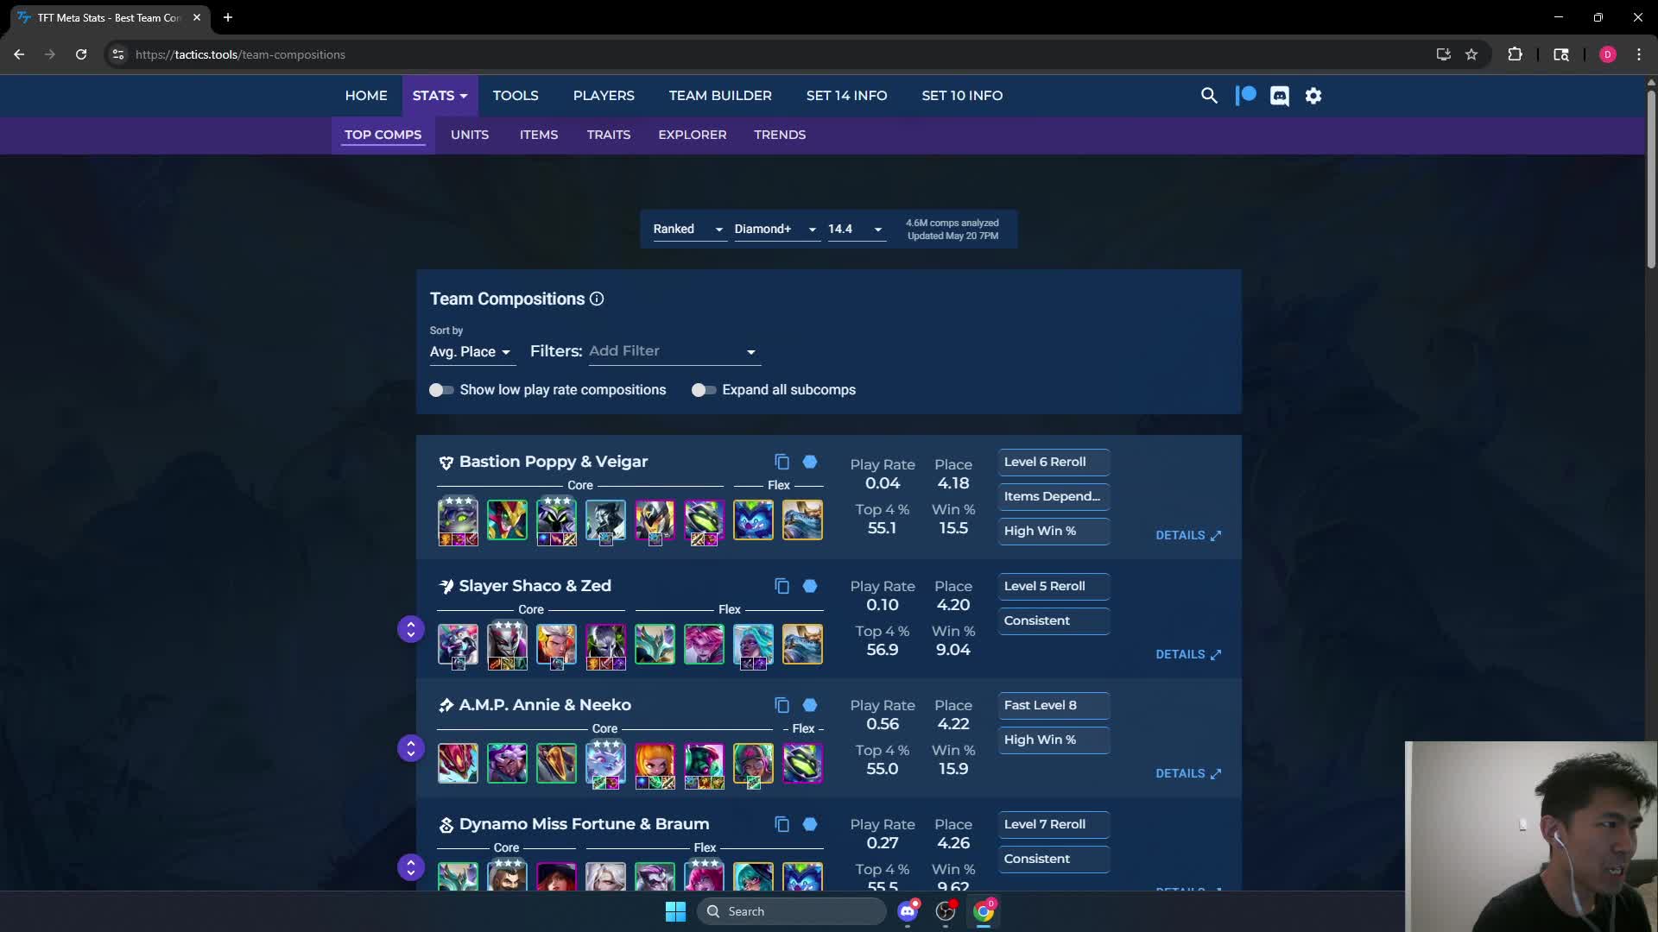
Task: Open Chrome three-dot menu
Action: tap(1639, 54)
